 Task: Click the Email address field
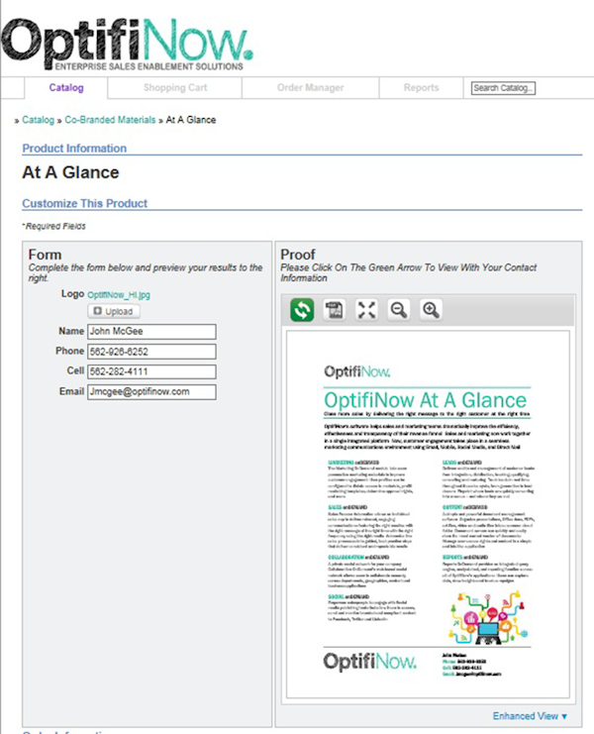(x=151, y=392)
